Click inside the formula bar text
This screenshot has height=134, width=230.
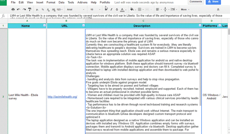click(x=116, y=16)
